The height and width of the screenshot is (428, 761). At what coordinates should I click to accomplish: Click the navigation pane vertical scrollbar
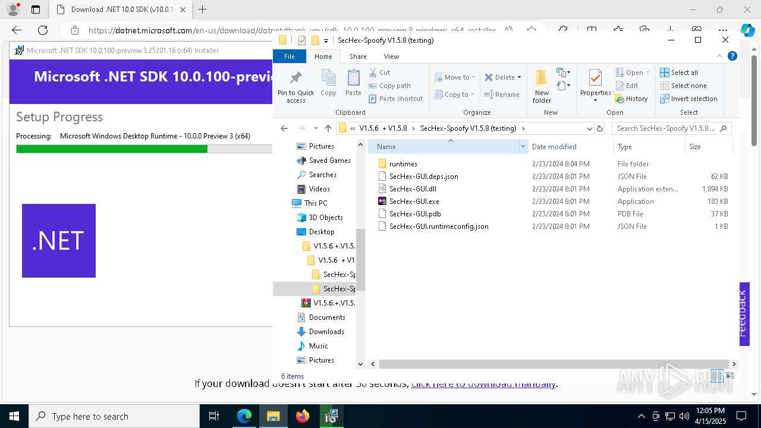coord(360,260)
